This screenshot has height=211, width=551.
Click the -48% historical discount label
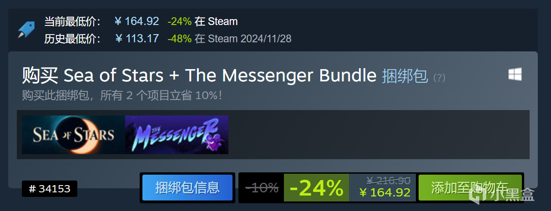click(179, 39)
